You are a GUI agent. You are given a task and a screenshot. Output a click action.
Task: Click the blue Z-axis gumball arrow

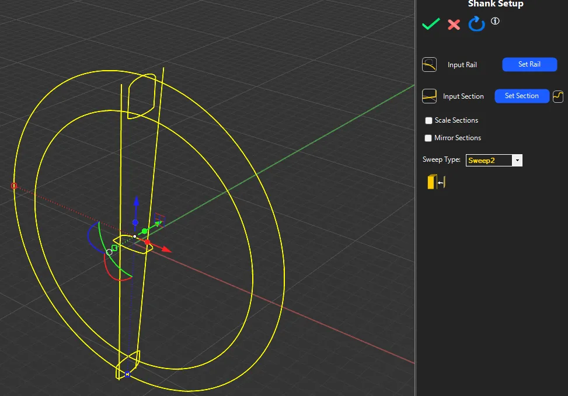tap(135, 202)
